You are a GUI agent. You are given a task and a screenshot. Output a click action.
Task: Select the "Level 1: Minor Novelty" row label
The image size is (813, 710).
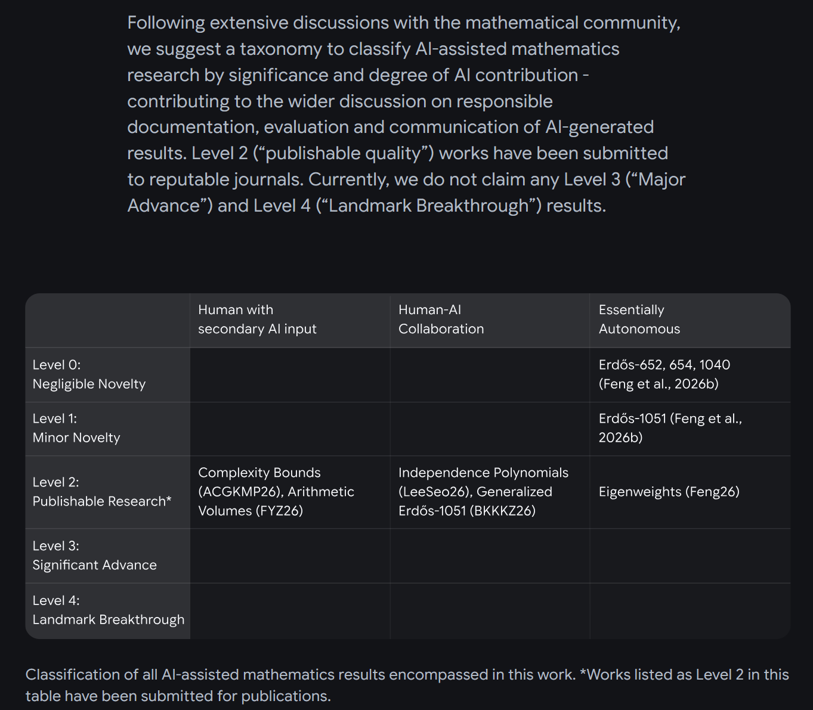[76, 428]
